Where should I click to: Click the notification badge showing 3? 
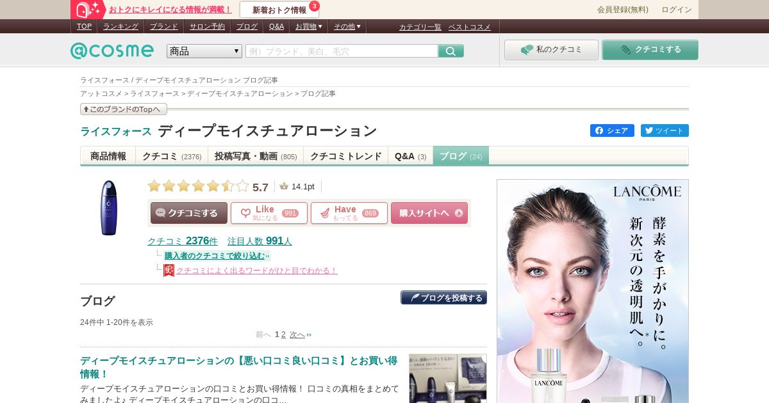314,6
